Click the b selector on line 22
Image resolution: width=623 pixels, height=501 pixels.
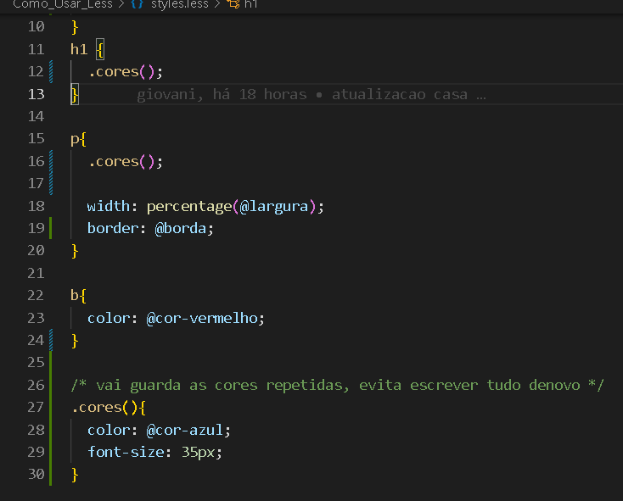(75, 295)
